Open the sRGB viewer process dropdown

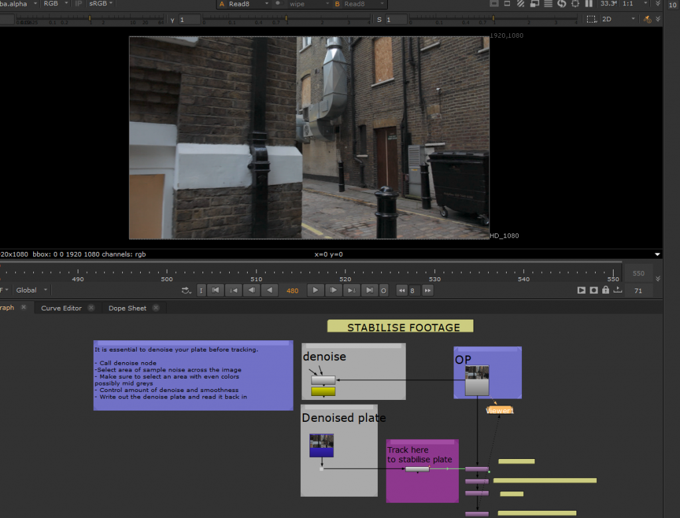101,4
